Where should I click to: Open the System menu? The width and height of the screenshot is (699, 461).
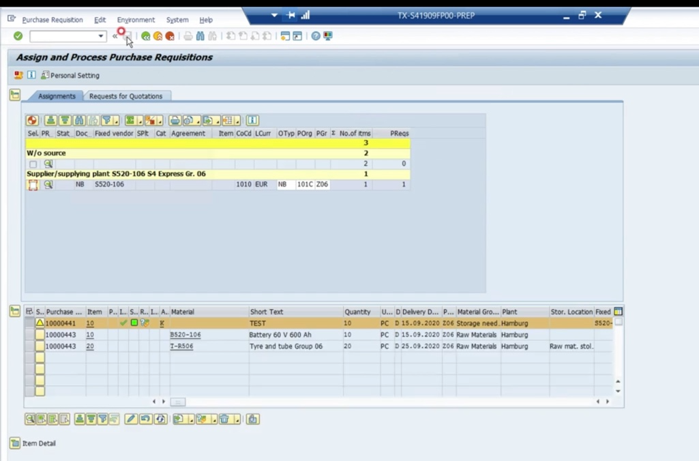pyautogui.click(x=177, y=20)
